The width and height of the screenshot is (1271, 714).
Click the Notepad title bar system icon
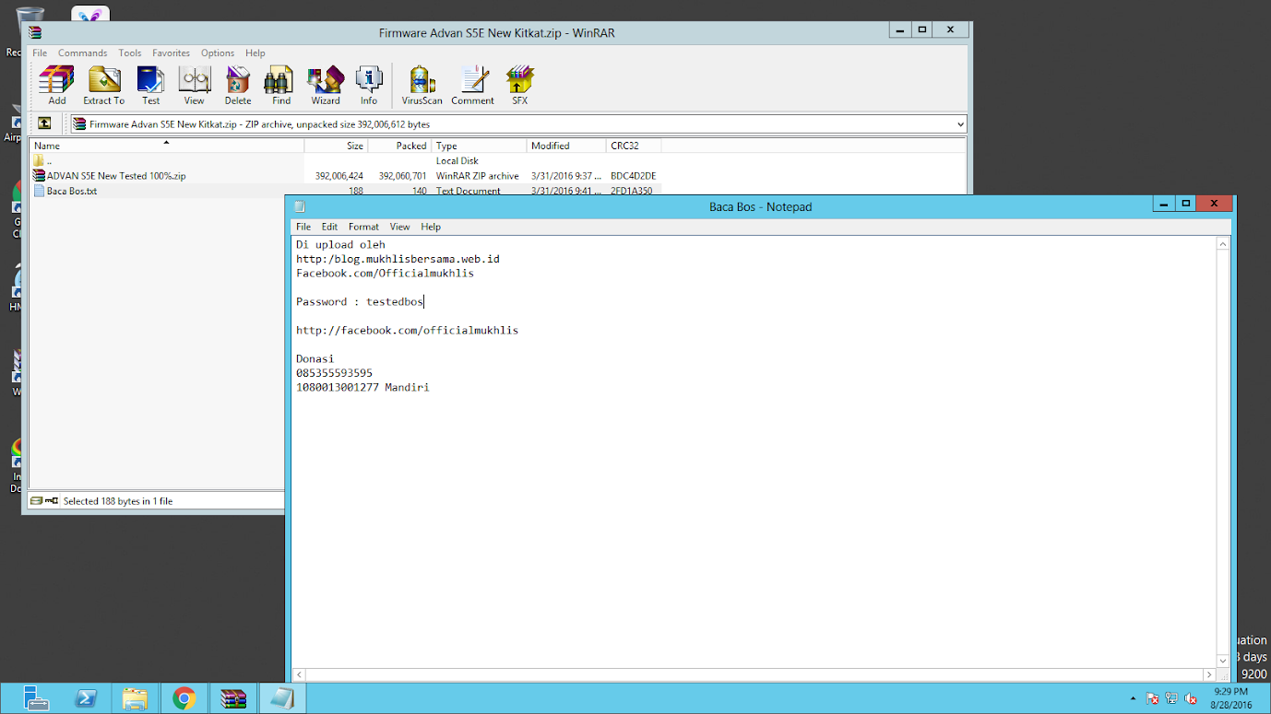coord(299,206)
